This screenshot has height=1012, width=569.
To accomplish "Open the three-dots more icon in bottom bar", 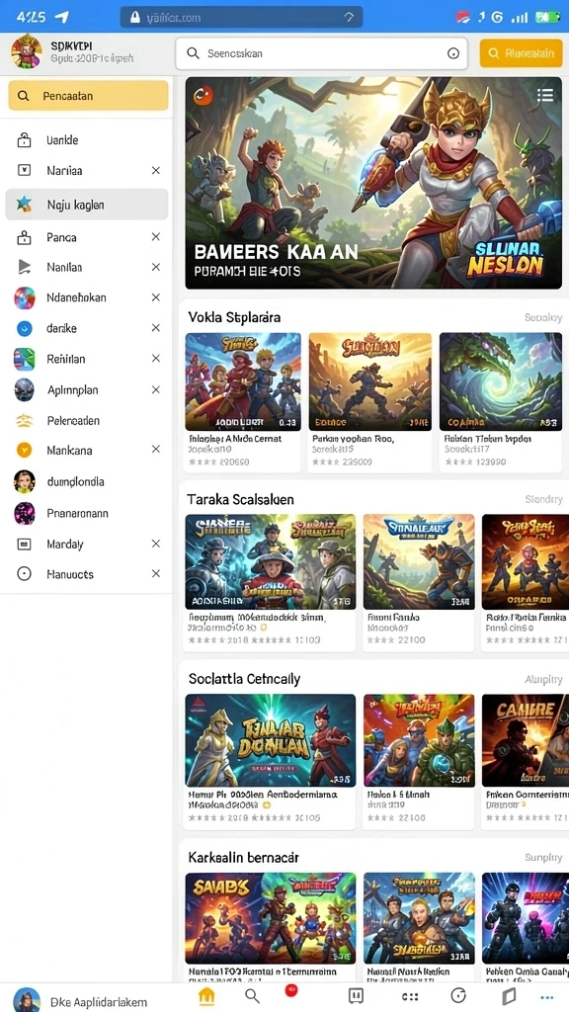I will pos(547,996).
